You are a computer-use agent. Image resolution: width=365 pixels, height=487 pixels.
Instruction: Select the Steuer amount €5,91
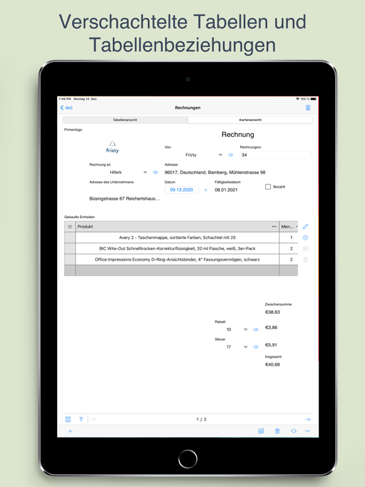pos(271,345)
